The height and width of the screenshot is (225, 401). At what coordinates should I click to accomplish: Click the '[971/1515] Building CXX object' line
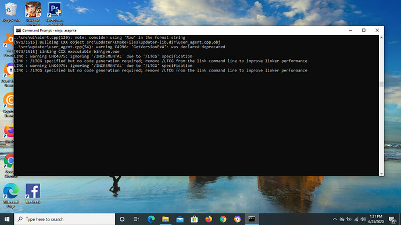[117, 42]
